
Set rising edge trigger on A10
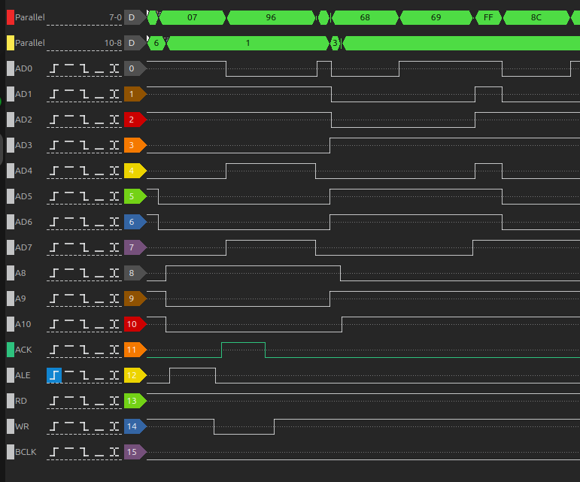tap(54, 324)
